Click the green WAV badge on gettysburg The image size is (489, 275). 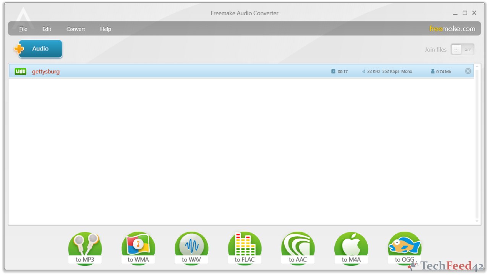pos(21,71)
